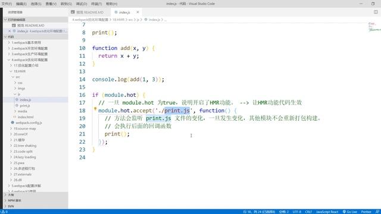Click the lightbulb quick-fix icon on line 18
Screen dimensions: 381x214
(95, 109)
